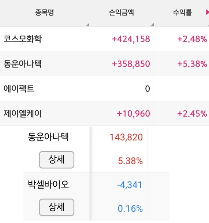Sort by 수익률 column header
This screenshot has width=209, height=223.
coord(183,12)
